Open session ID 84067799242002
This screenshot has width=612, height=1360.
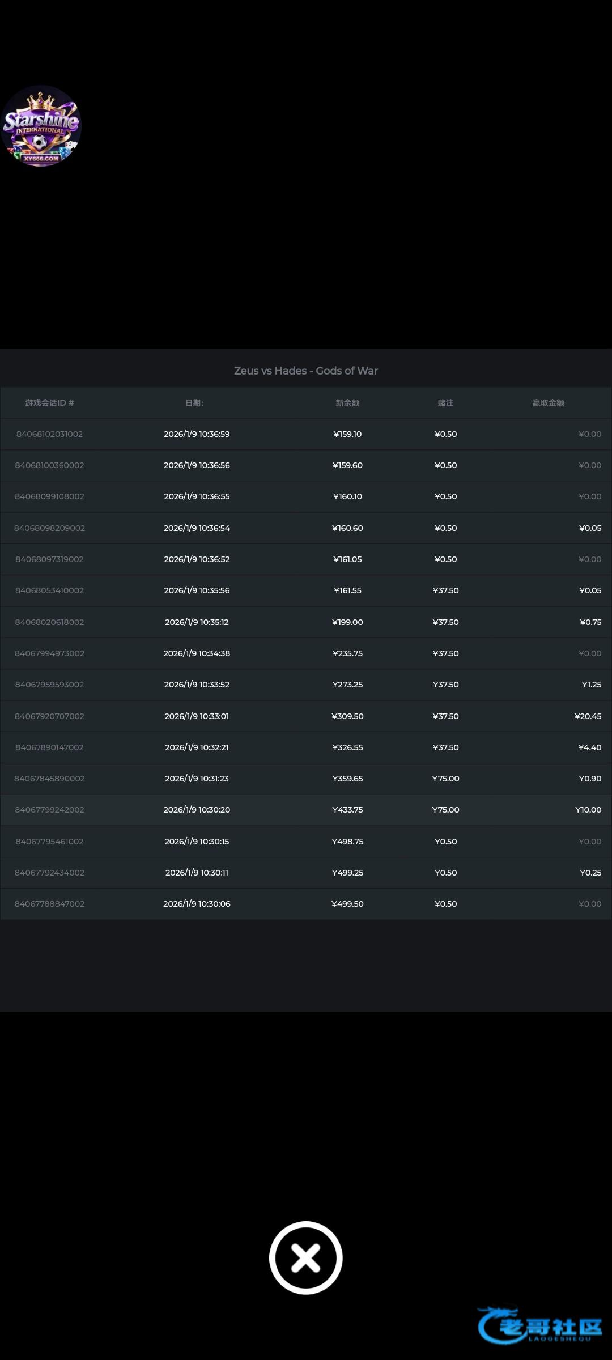pos(49,810)
